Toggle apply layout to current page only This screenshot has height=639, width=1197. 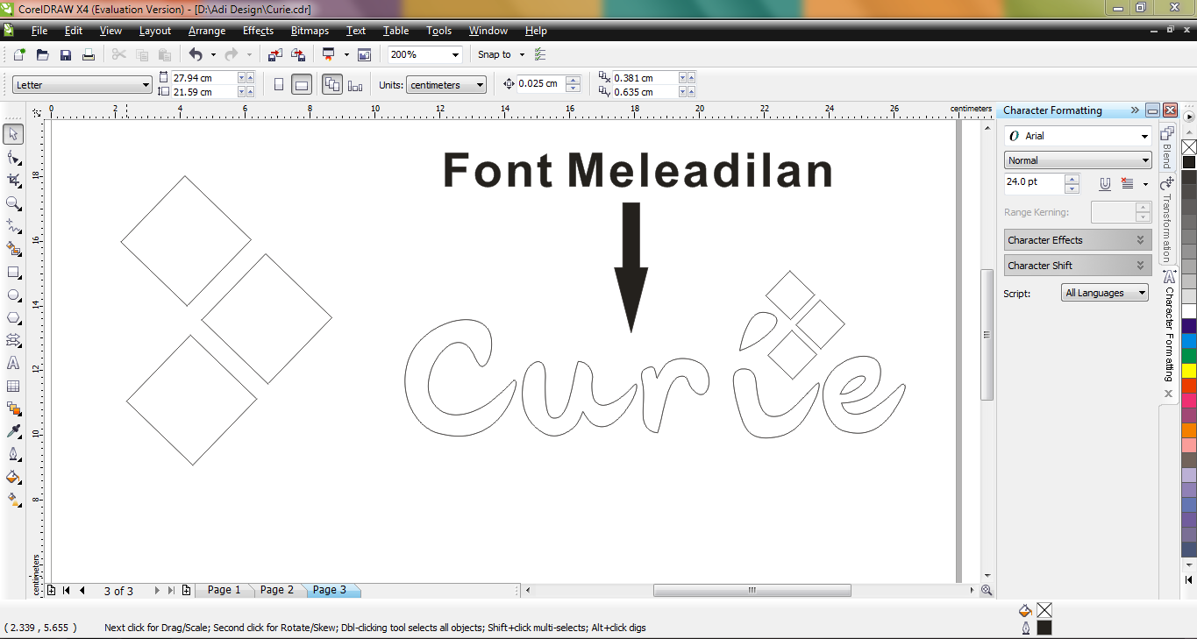pos(355,85)
